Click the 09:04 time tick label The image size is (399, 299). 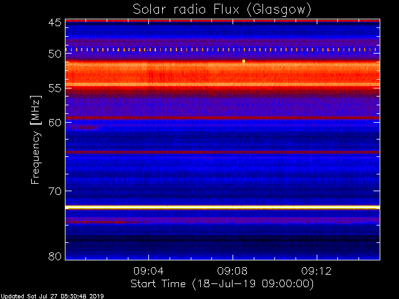pos(148,271)
